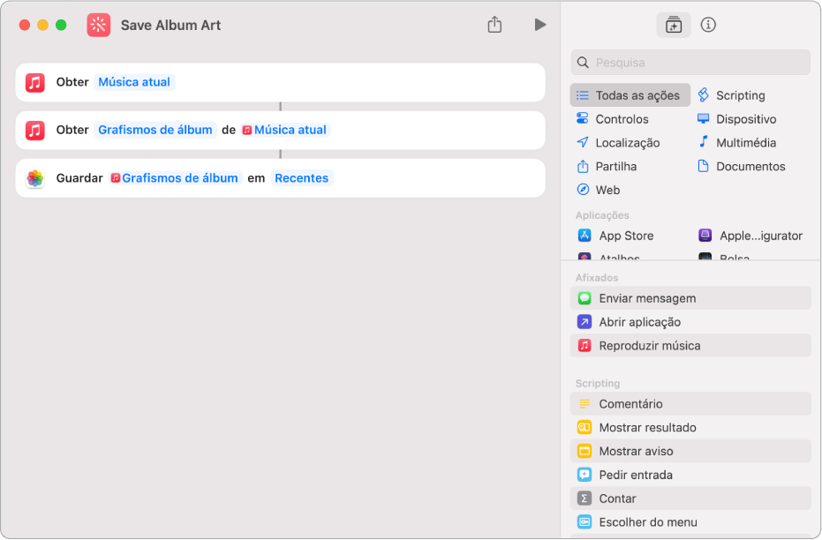Click the Save Album Art title text
The height and width of the screenshot is (540, 822).
click(x=170, y=25)
